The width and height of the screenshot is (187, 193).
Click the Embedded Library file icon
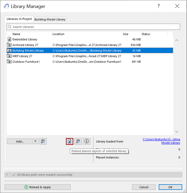pyautogui.click(x=9, y=39)
